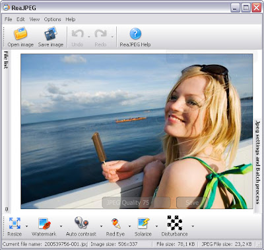Screen dimensions: 264x250
Task: Apply the Solarize effect icon
Action: click(x=143, y=223)
